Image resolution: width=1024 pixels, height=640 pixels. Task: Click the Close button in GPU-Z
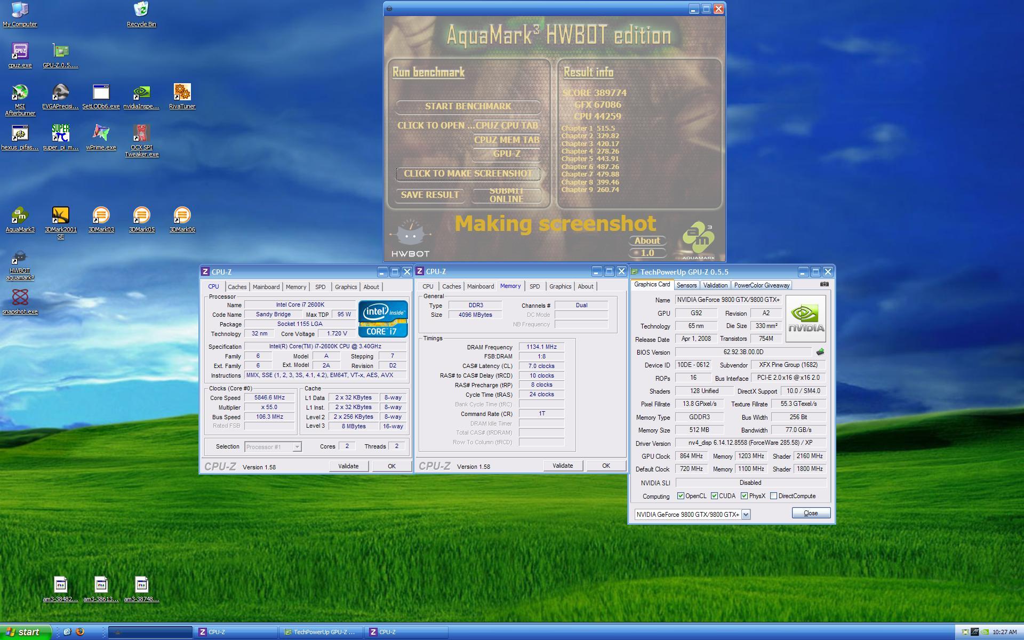[811, 513]
